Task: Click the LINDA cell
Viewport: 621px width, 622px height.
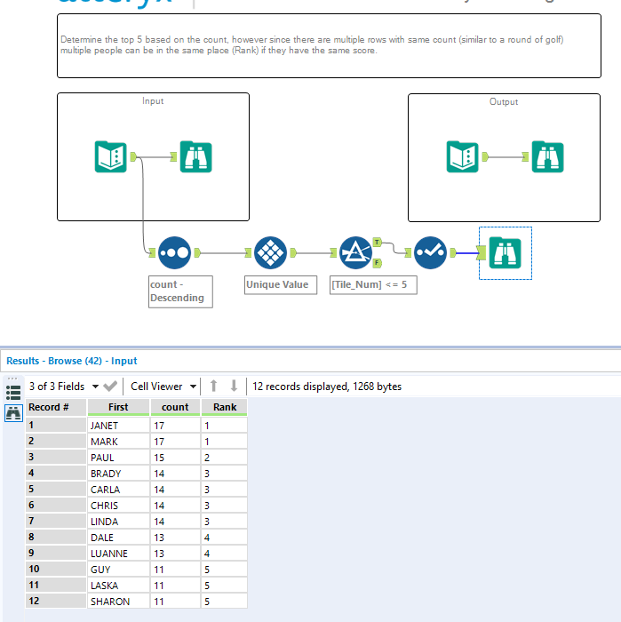Action: (x=118, y=522)
